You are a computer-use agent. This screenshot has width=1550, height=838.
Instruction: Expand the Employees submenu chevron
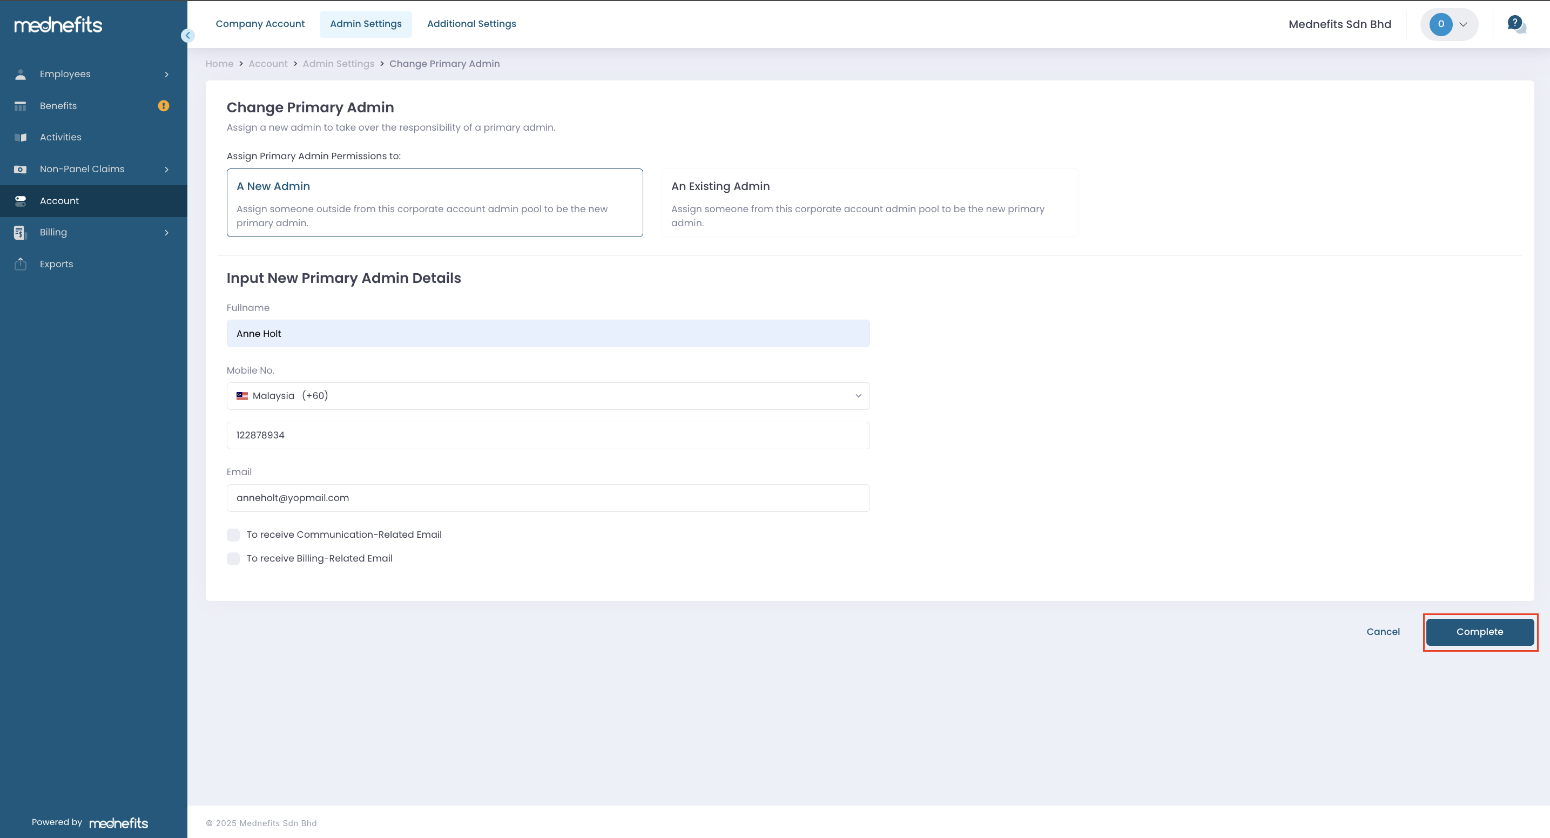[167, 74]
